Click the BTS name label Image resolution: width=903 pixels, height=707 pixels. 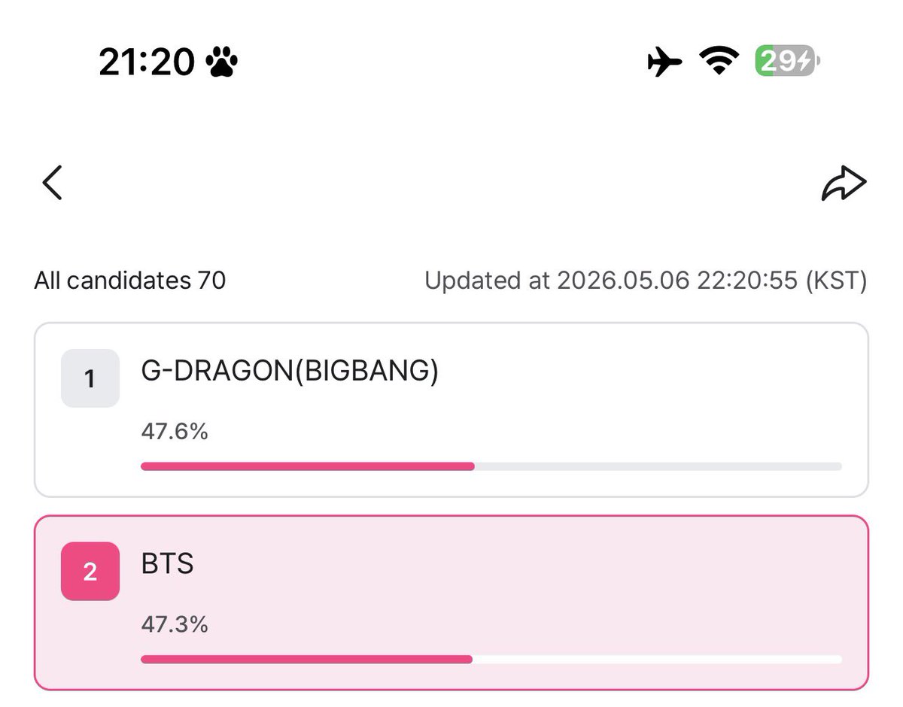(168, 563)
